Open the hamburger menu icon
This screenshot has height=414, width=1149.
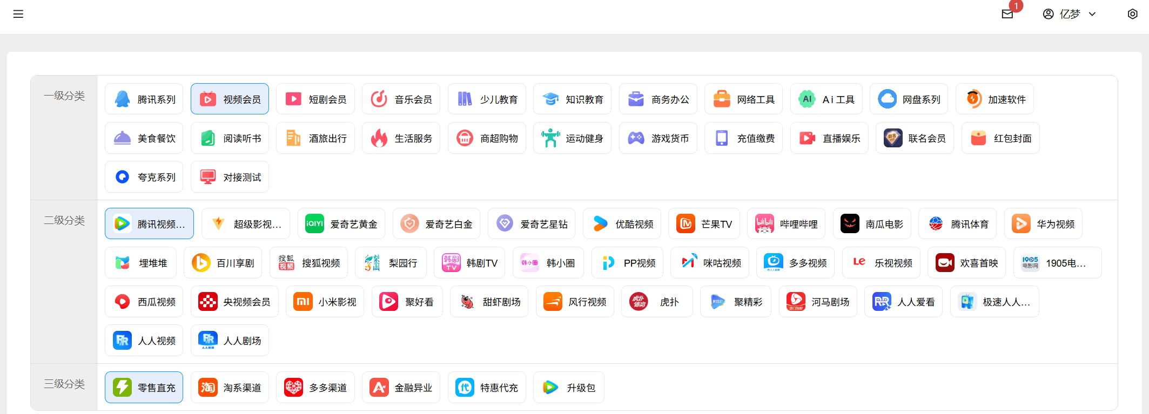coord(18,14)
